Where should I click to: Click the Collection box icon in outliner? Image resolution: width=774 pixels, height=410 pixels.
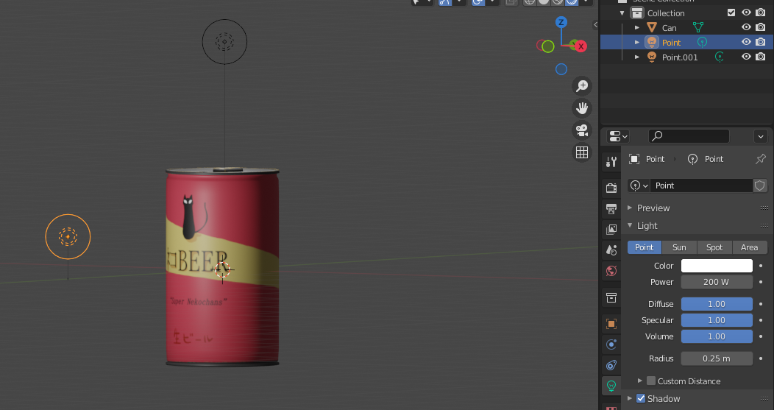(x=637, y=13)
